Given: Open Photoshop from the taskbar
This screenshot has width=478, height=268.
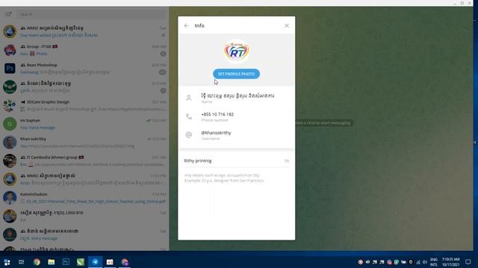Looking at the screenshot, I should (66, 262).
